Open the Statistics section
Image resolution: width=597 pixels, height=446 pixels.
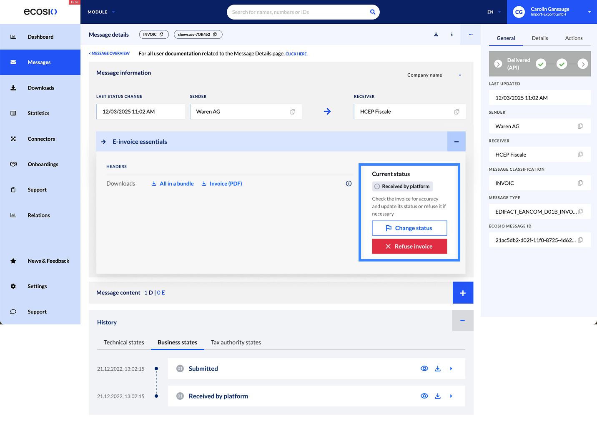click(40, 113)
